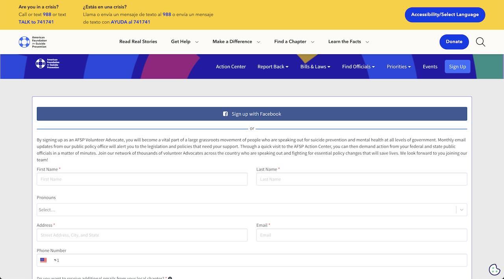504x279 pixels.
Task: Click AFSP logo in blue Action Center bar
Action: tap(47, 64)
